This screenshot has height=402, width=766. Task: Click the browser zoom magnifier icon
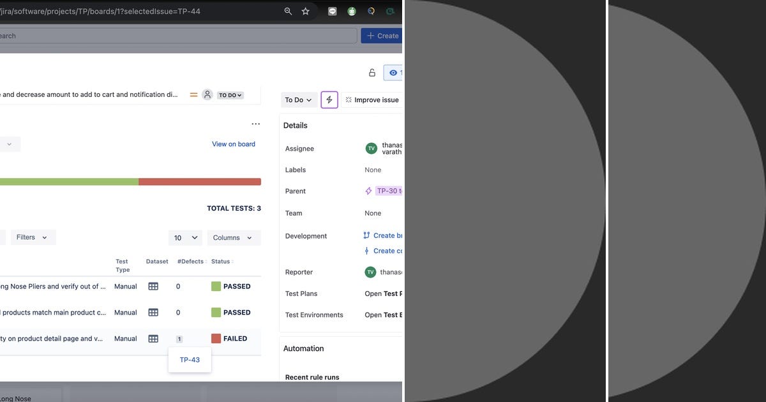[287, 11]
